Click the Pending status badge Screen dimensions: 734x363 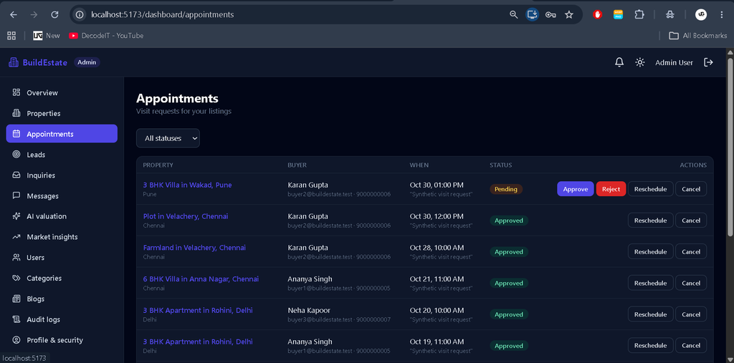[x=506, y=189]
